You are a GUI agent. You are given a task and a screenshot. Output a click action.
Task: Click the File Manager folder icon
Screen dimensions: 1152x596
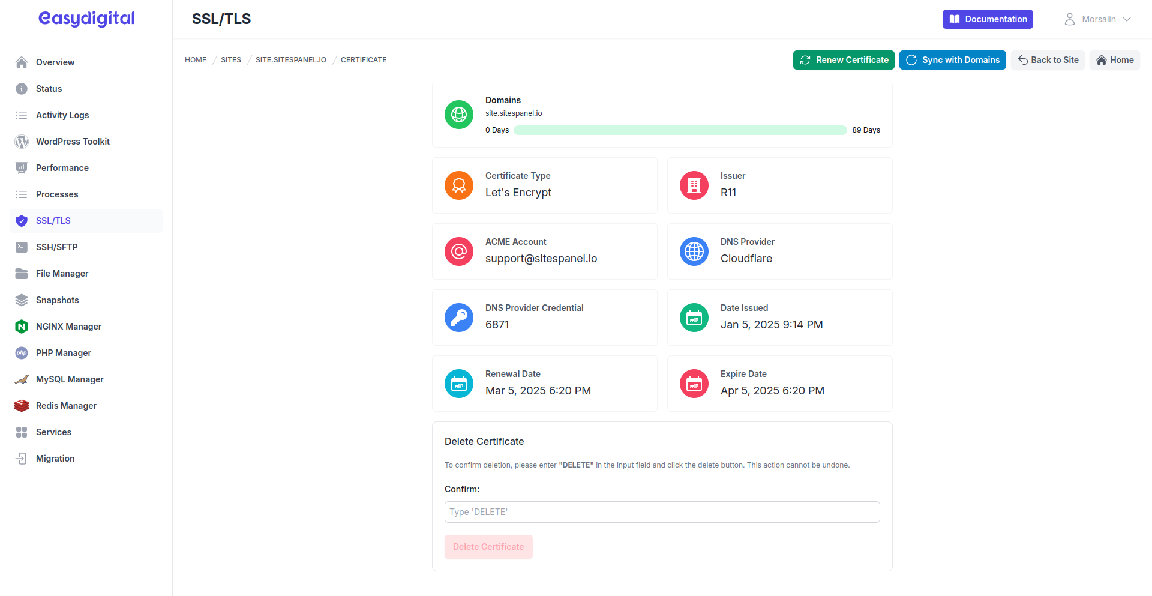point(22,274)
